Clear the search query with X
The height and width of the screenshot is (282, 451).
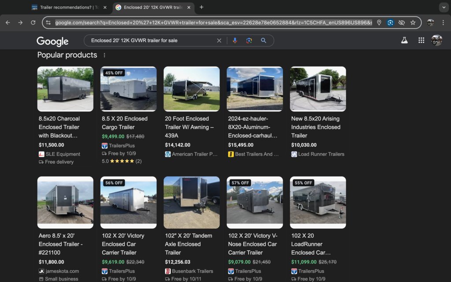point(219,41)
